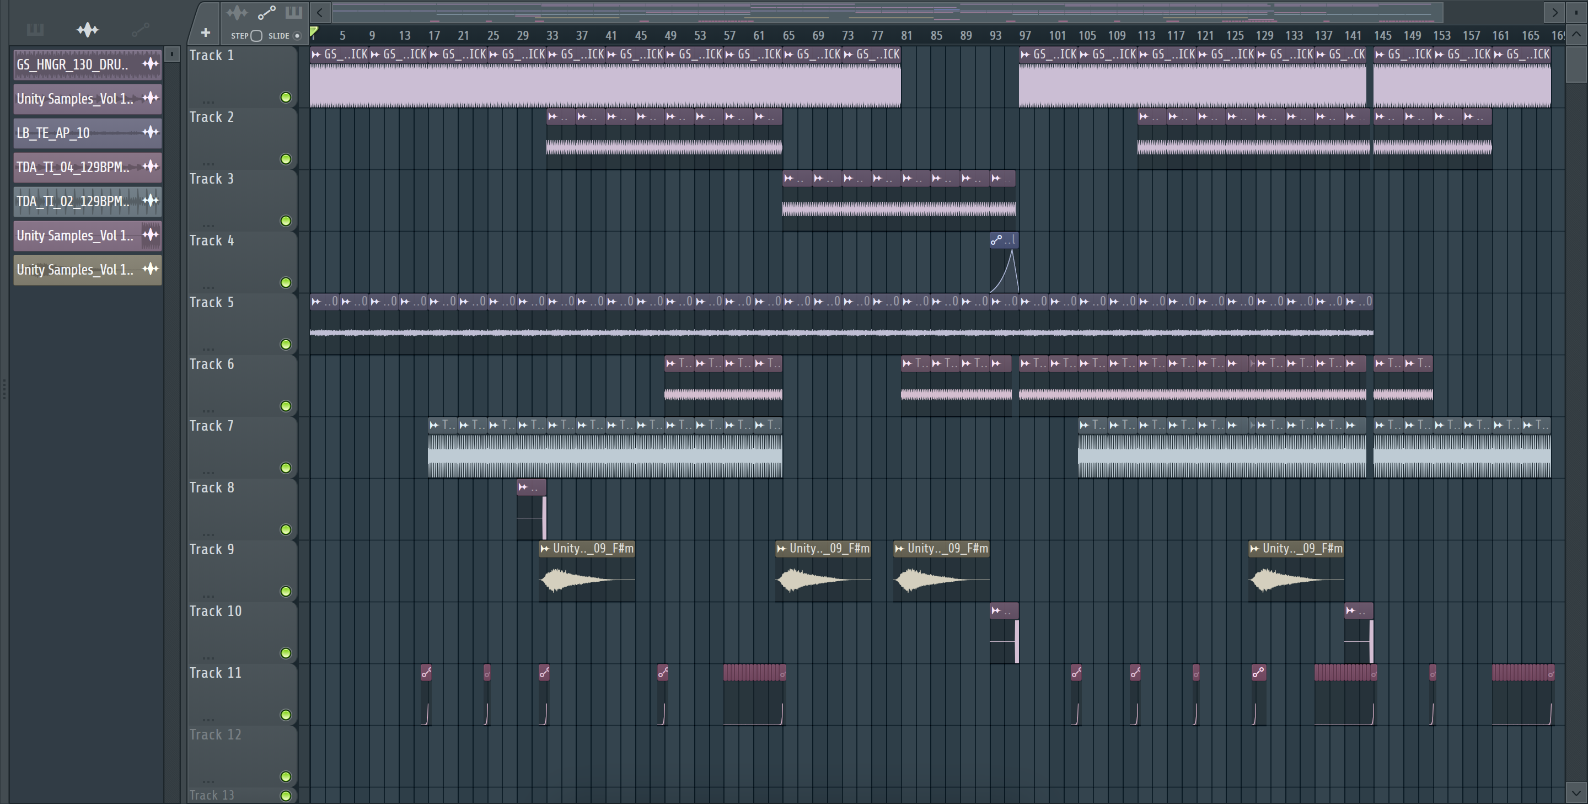1588x804 pixels.
Task: Select TDA_TI_02_129BPM clip in picker
Action: 88,202
